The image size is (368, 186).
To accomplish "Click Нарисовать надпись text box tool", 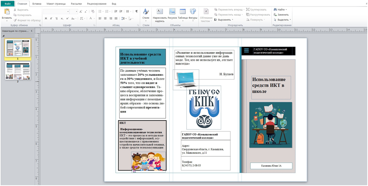I will point(159,15).
